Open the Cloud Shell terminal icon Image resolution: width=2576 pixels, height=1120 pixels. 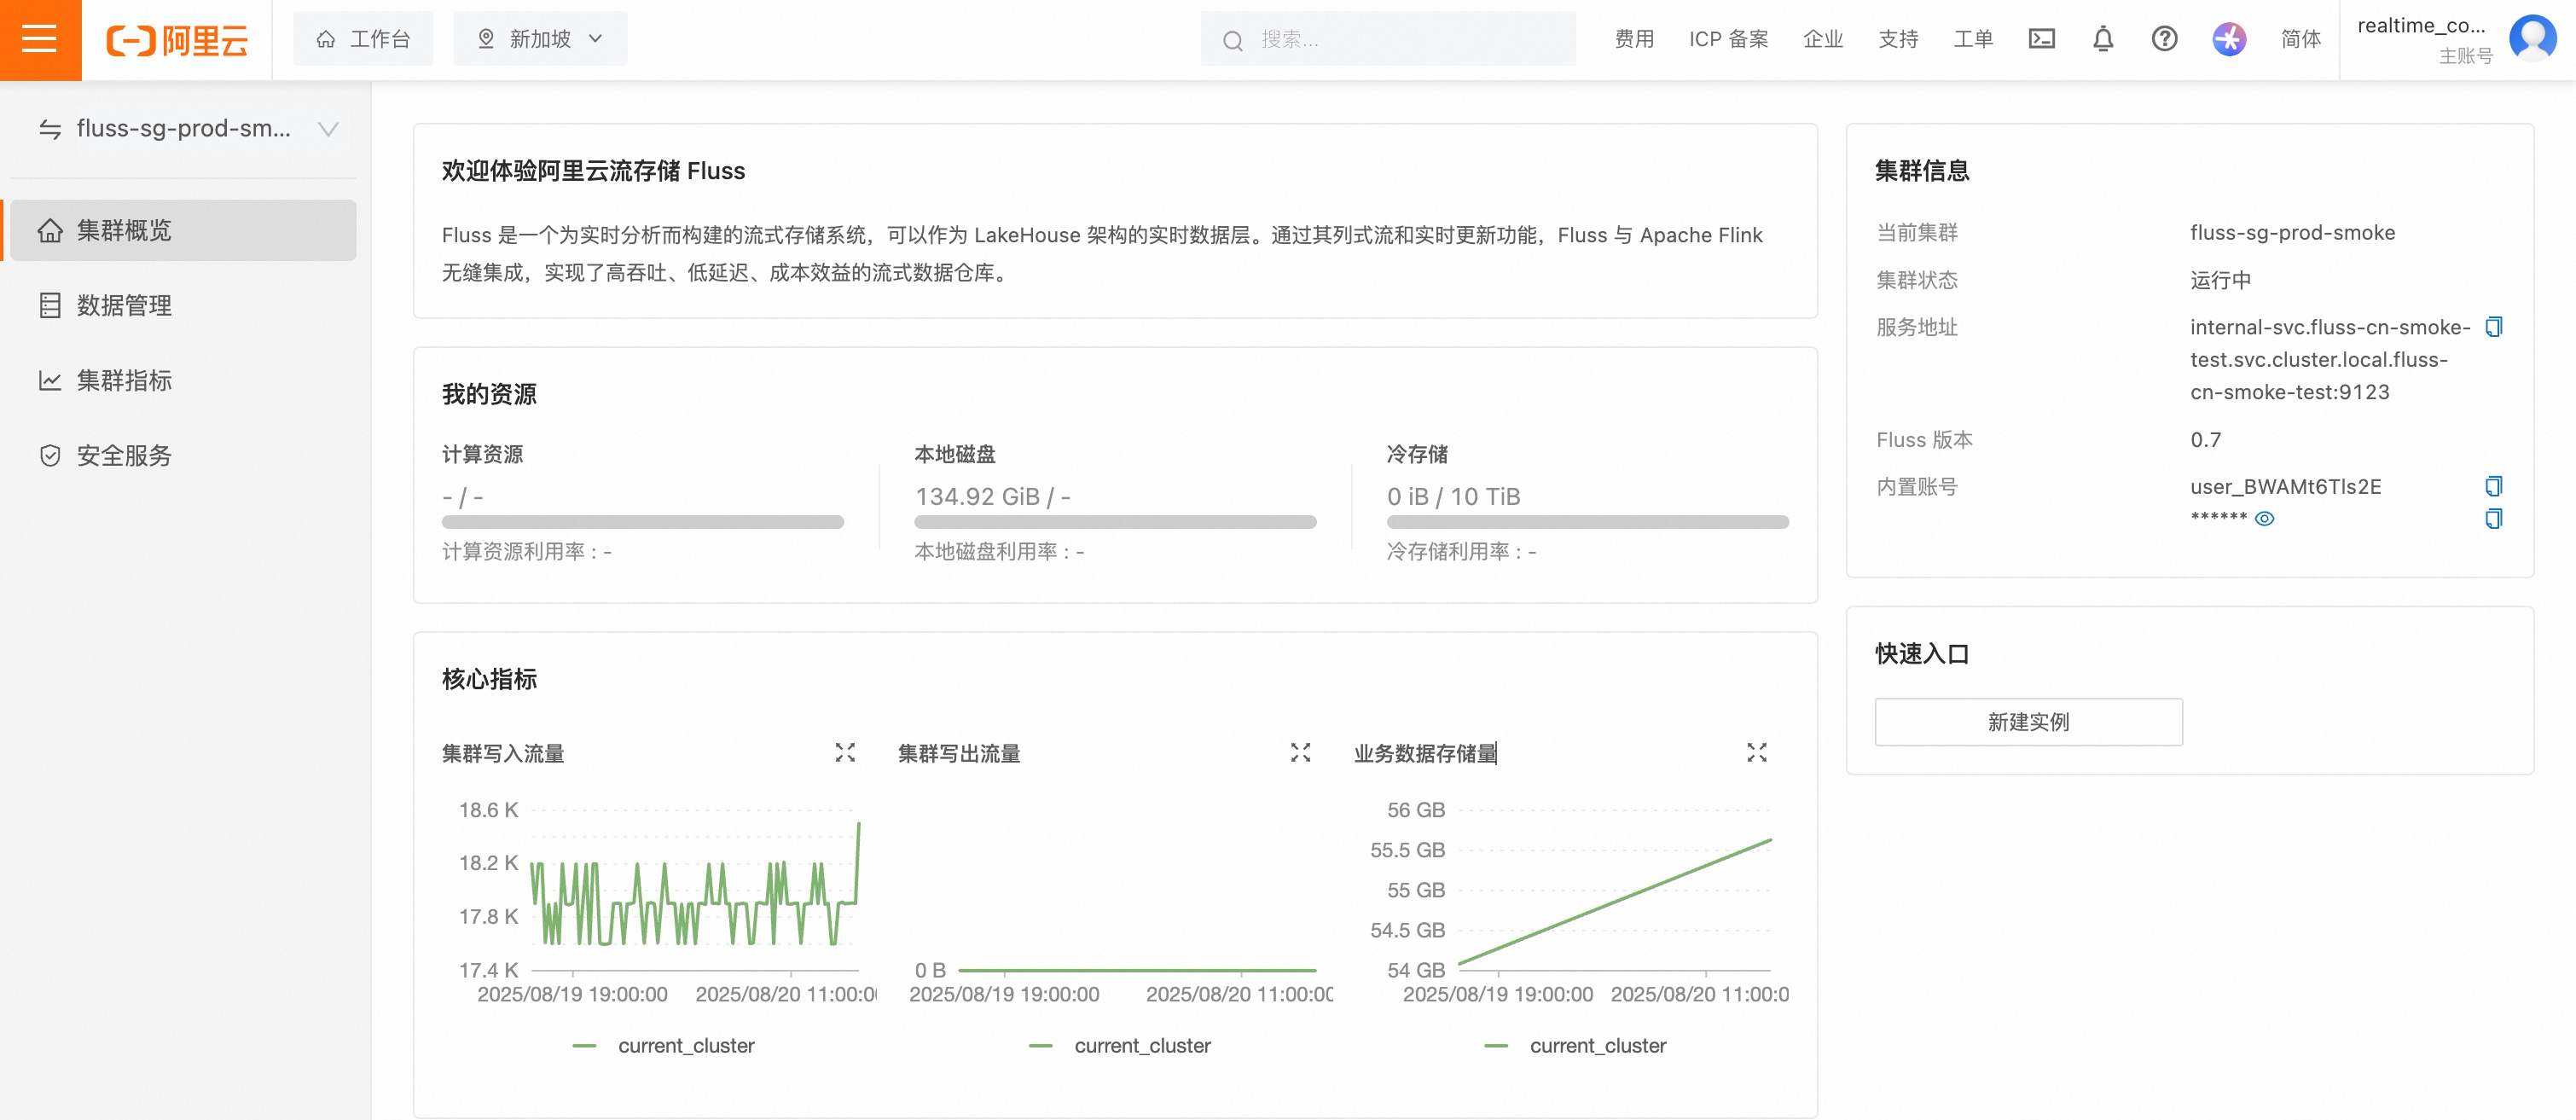click(2041, 39)
